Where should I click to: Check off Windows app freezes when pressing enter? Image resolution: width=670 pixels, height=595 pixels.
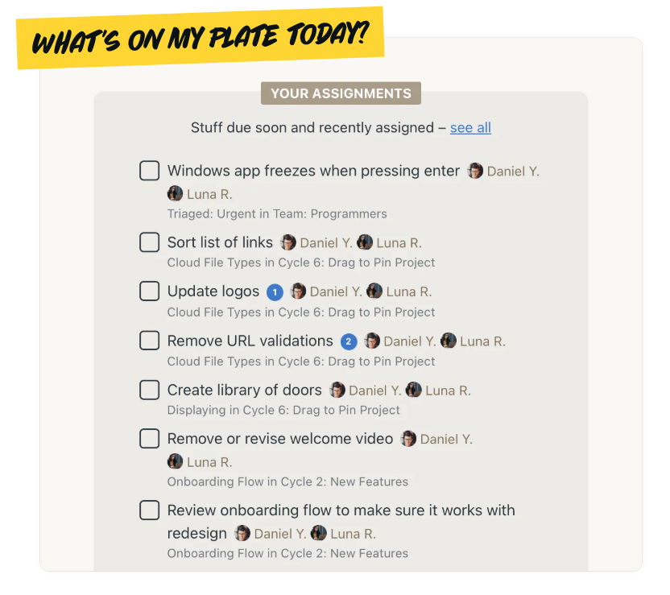click(150, 171)
